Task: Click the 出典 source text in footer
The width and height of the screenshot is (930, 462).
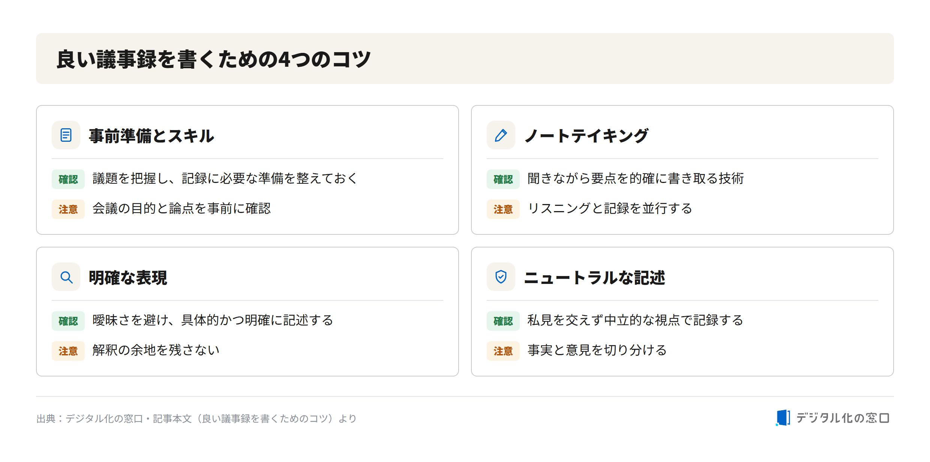Action: tap(196, 418)
